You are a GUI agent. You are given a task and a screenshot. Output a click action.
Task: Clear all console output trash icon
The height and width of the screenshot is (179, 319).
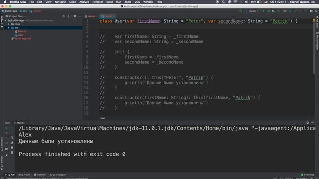[x=12, y=153]
